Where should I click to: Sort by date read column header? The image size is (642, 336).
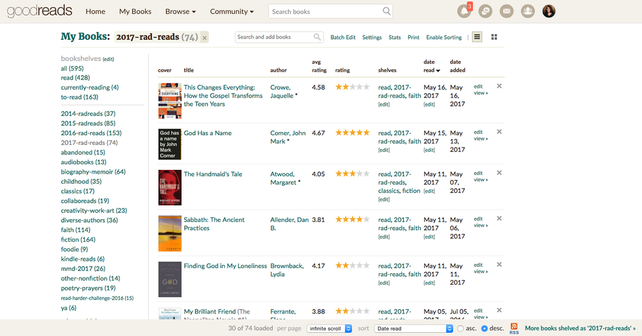(x=431, y=66)
